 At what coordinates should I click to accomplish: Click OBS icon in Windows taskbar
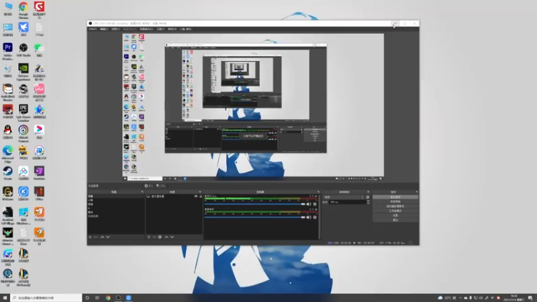point(118,298)
